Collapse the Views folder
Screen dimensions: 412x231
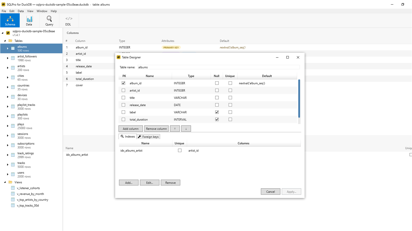click(x=5, y=182)
